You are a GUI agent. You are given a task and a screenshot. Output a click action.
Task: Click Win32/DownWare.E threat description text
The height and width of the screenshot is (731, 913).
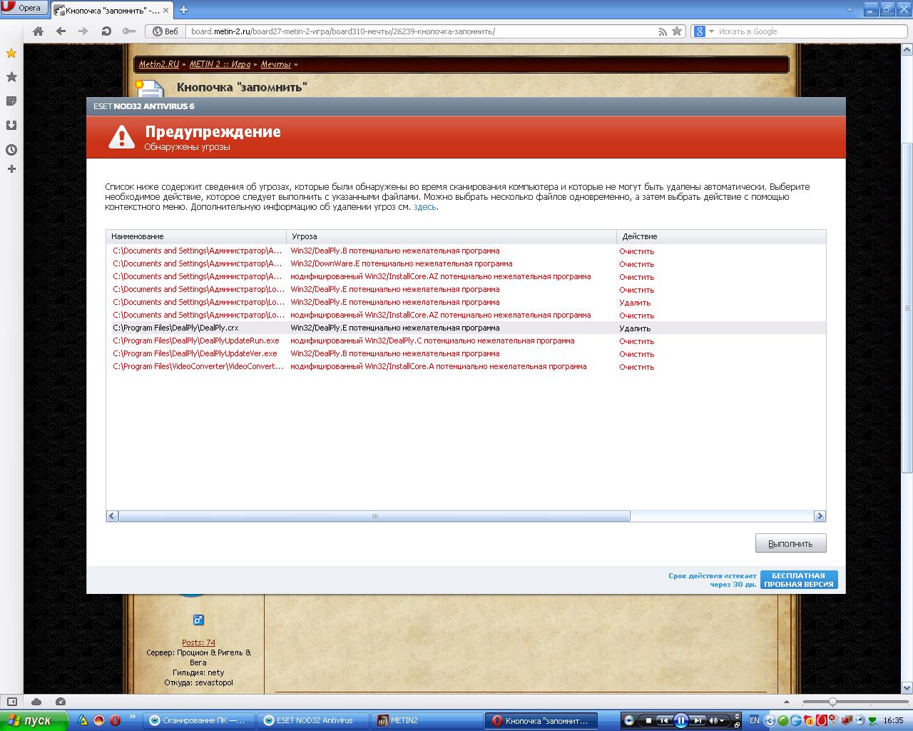point(401,264)
